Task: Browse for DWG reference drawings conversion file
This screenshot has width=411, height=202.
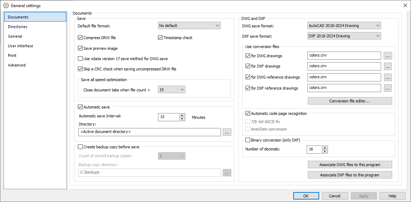Action: tap(388, 77)
